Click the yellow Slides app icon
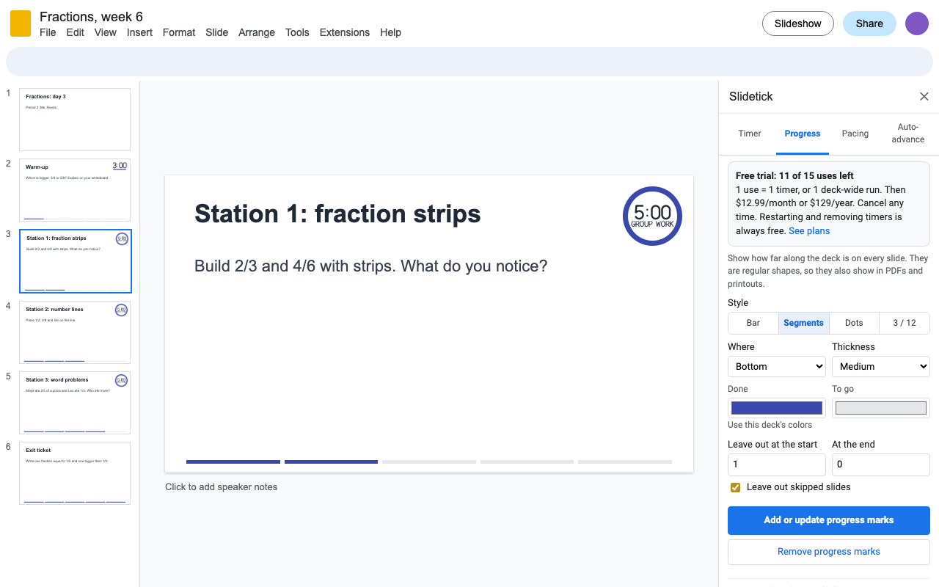The height and width of the screenshot is (587, 939). point(21,23)
